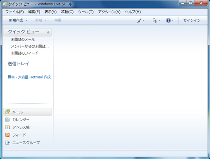Open the colorize paintbrush icon
This screenshot has height=159, width=210.
pyautogui.click(x=139, y=20)
